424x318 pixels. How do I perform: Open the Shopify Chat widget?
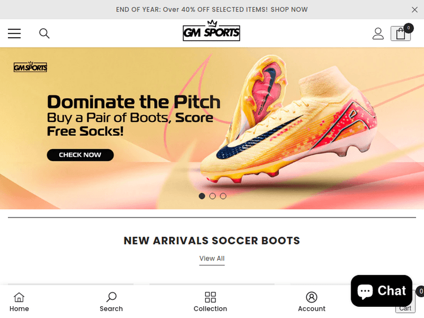coord(381,291)
